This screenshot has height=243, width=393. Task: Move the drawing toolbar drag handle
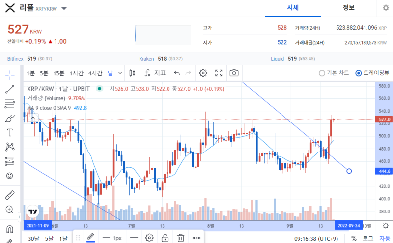(78, 238)
